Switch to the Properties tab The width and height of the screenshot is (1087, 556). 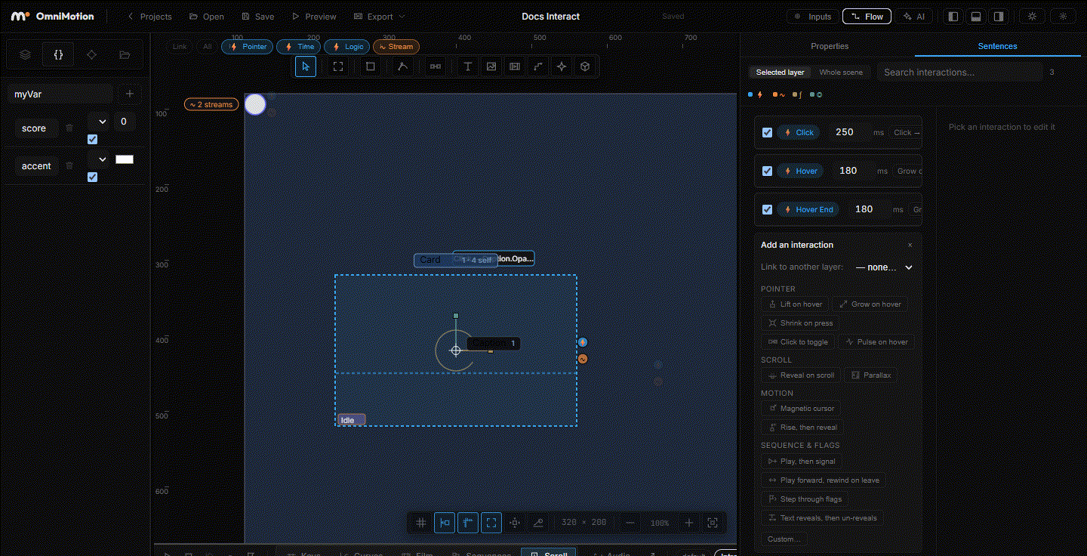point(830,46)
